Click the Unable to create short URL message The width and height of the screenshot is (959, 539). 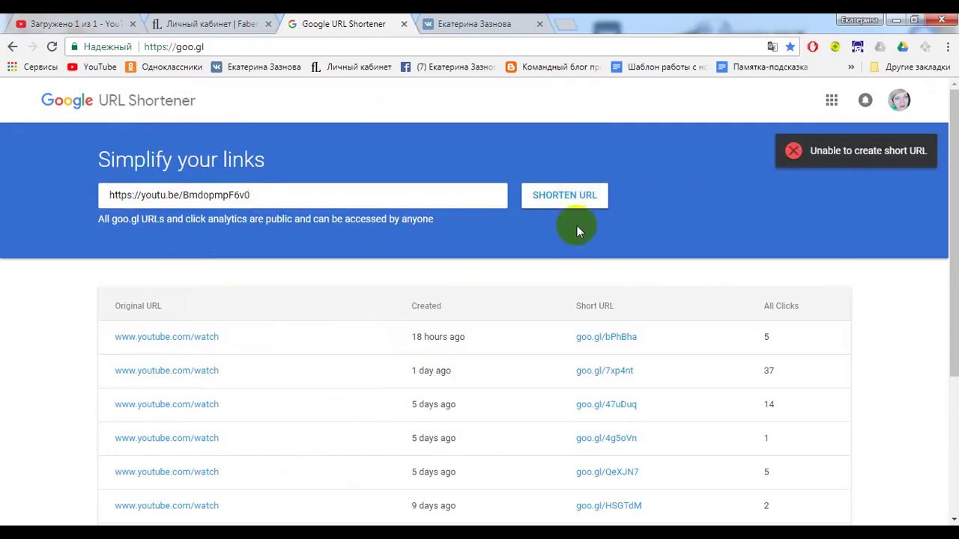point(868,150)
